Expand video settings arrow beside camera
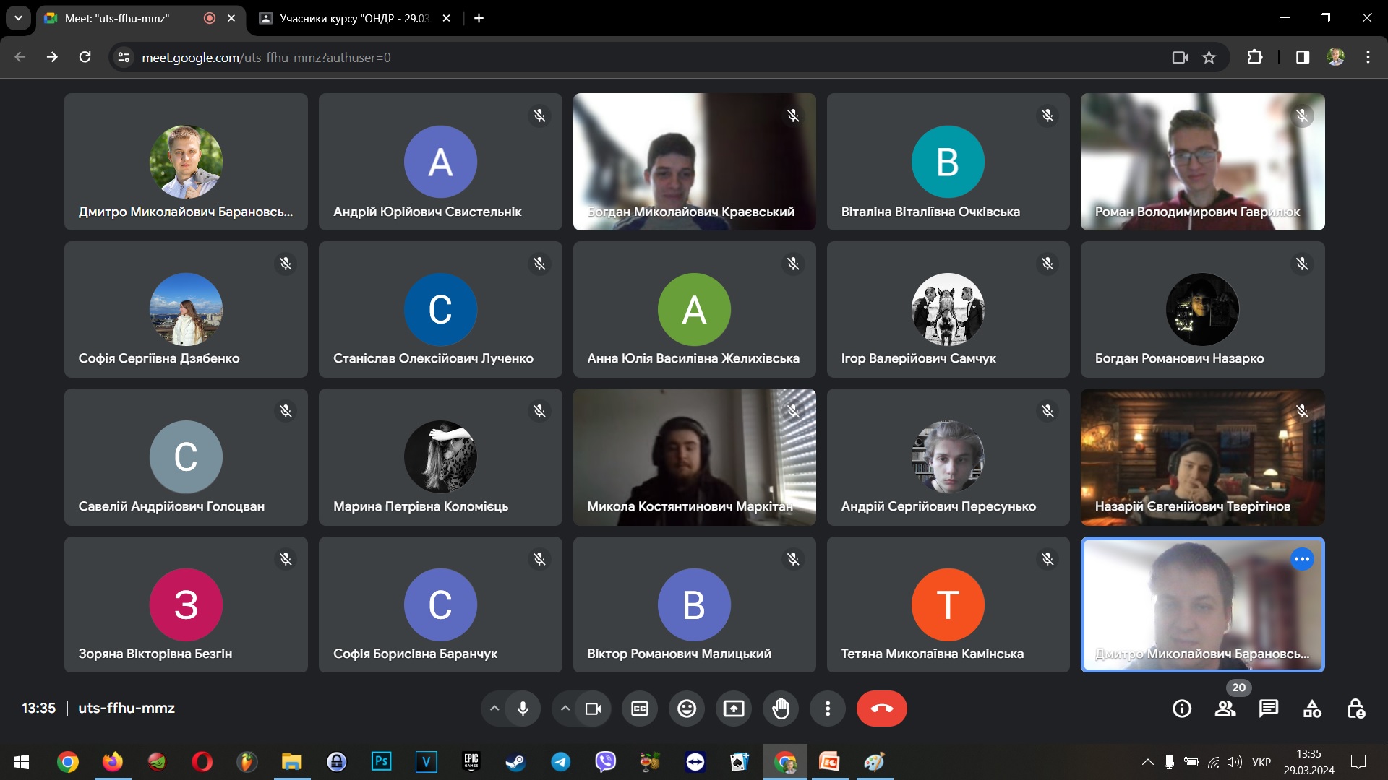This screenshot has width=1388, height=780. point(565,708)
